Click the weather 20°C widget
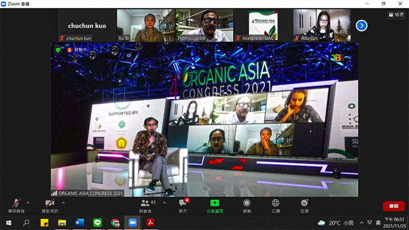Viewport: 409px width, 230px height. coord(336,223)
